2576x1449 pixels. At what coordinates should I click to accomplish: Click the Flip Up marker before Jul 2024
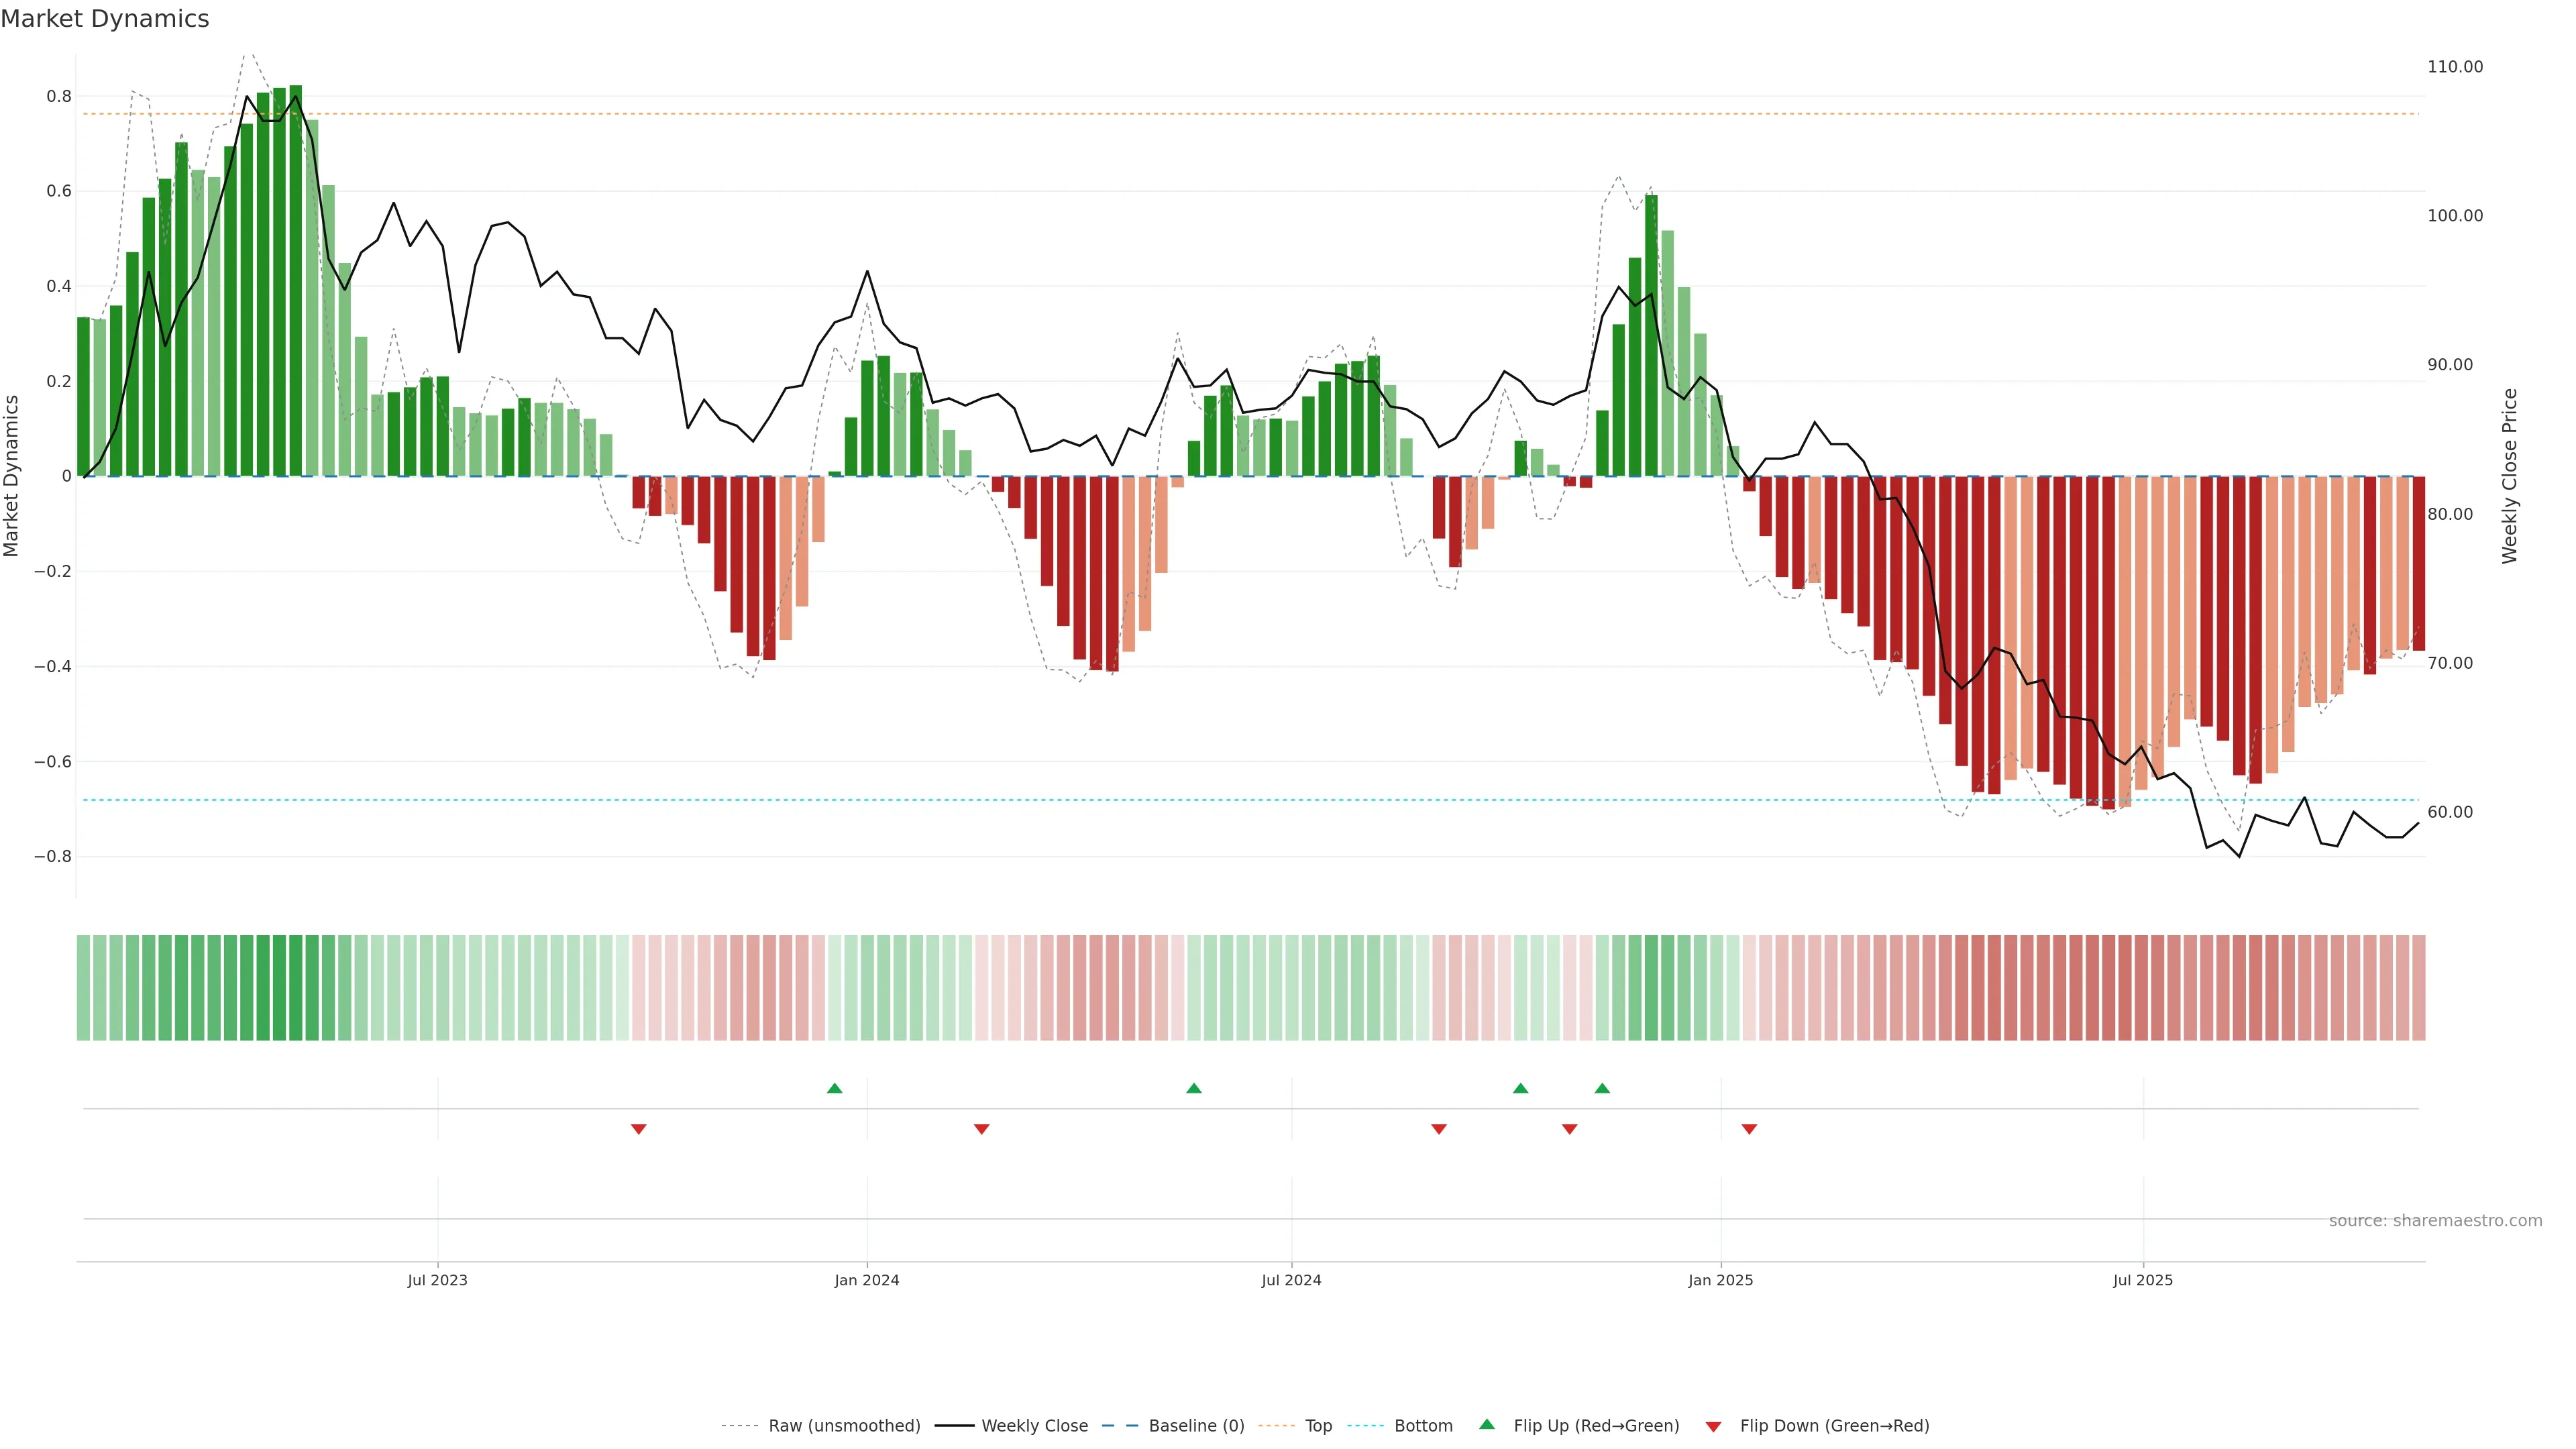point(1193,1088)
